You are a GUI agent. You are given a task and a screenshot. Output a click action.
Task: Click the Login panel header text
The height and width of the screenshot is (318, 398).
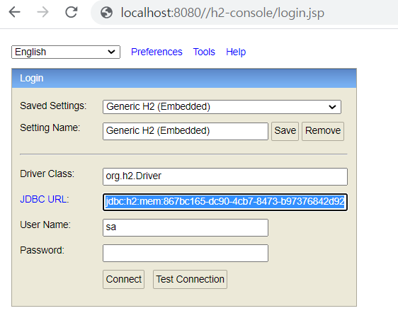pos(32,78)
